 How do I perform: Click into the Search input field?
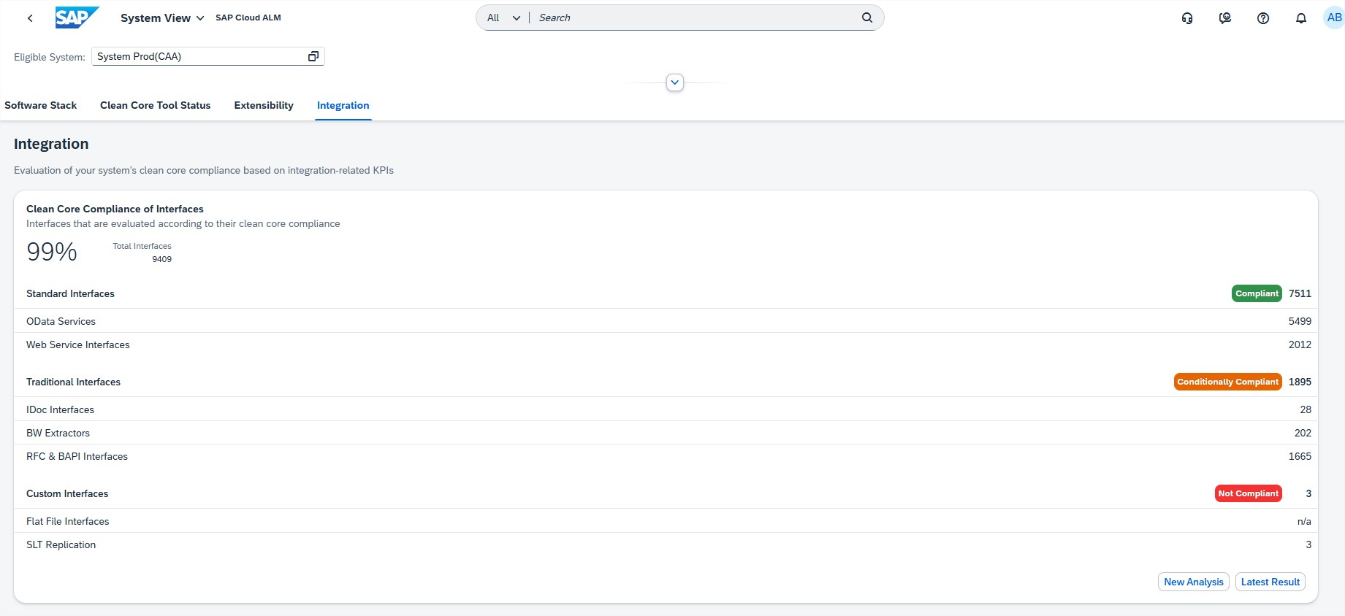(694, 18)
